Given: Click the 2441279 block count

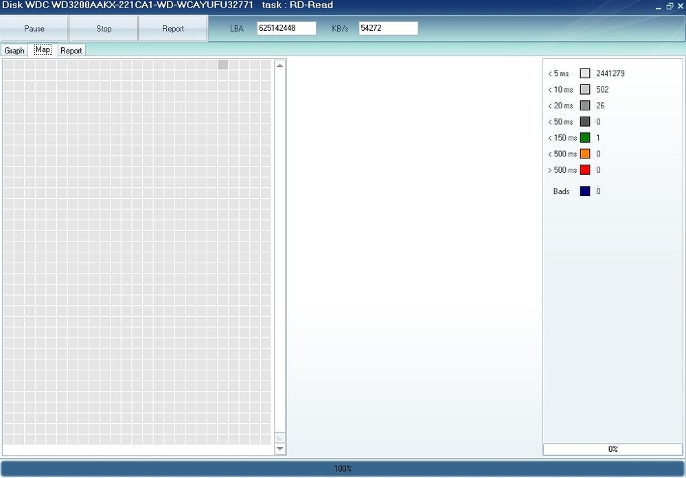Looking at the screenshot, I should [610, 73].
